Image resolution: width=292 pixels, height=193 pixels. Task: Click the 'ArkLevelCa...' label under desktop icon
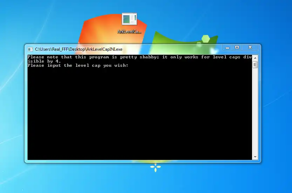coord(129,31)
